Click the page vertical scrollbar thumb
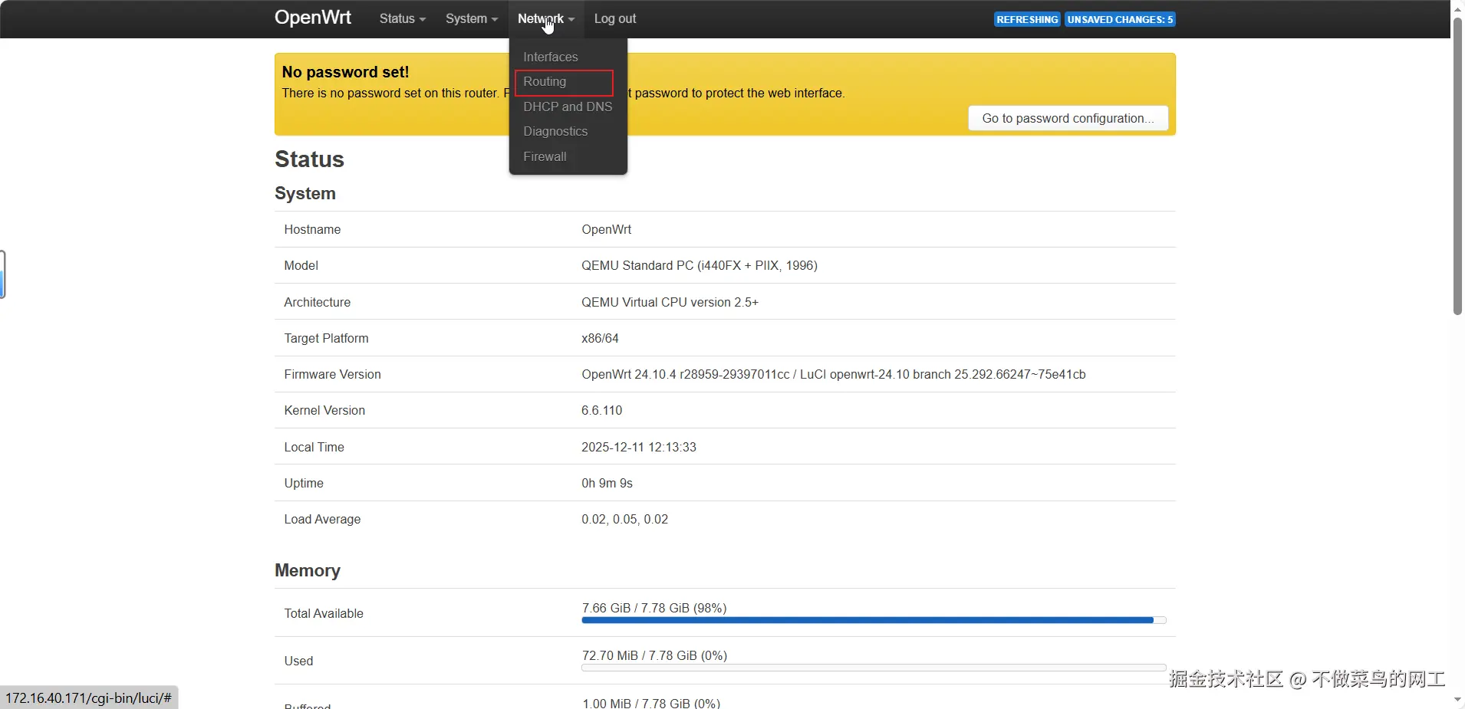This screenshot has height=709, width=1465. pos(1457,166)
